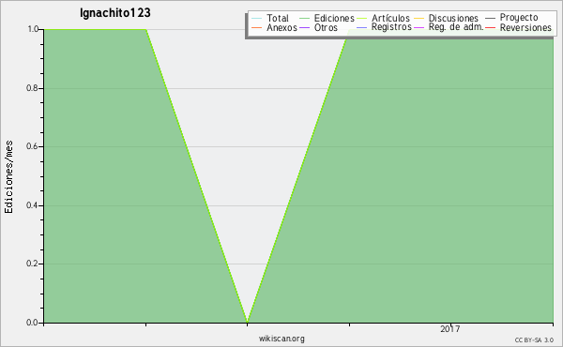The height and width of the screenshot is (347, 563).
Task: Click the green Ediciones line swatch
Action: (x=304, y=18)
